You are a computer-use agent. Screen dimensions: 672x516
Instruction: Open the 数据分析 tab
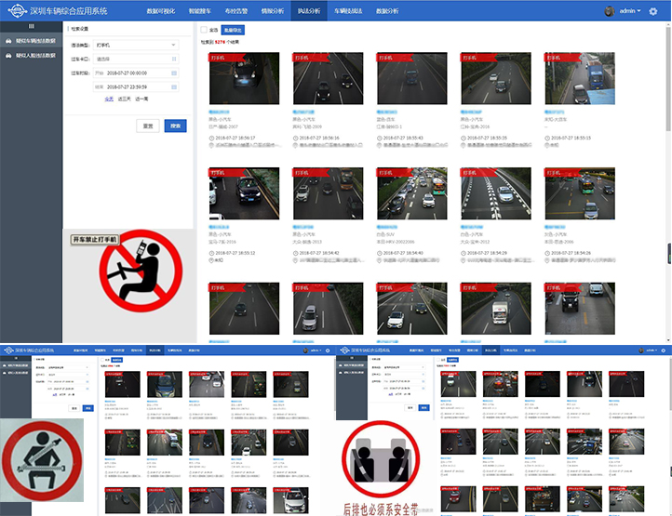[x=387, y=11]
